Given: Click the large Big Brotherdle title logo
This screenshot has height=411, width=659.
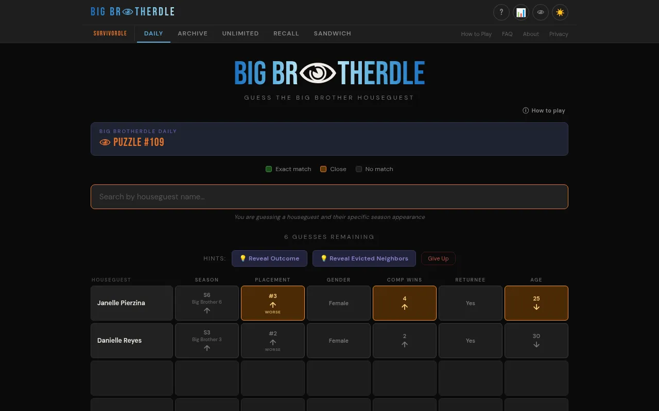Looking at the screenshot, I should [329, 73].
